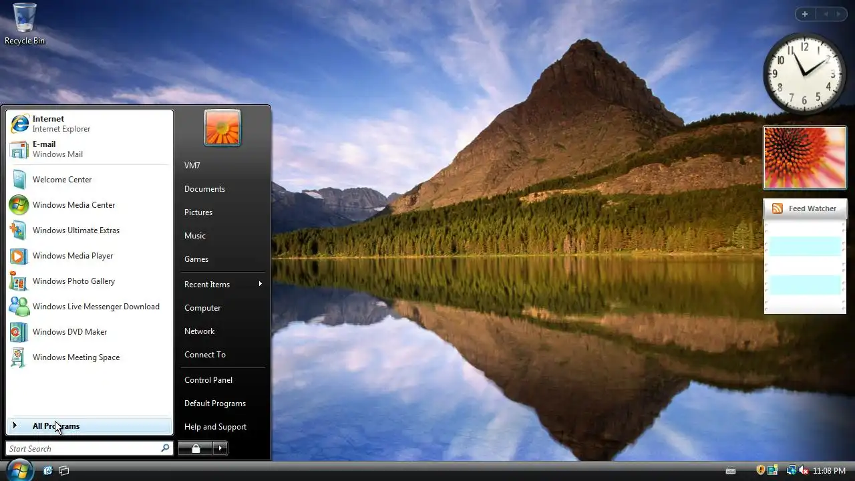Launch Internet Explorer from Quick Launch
This screenshot has width=855, height=481.
click(48, 470)
